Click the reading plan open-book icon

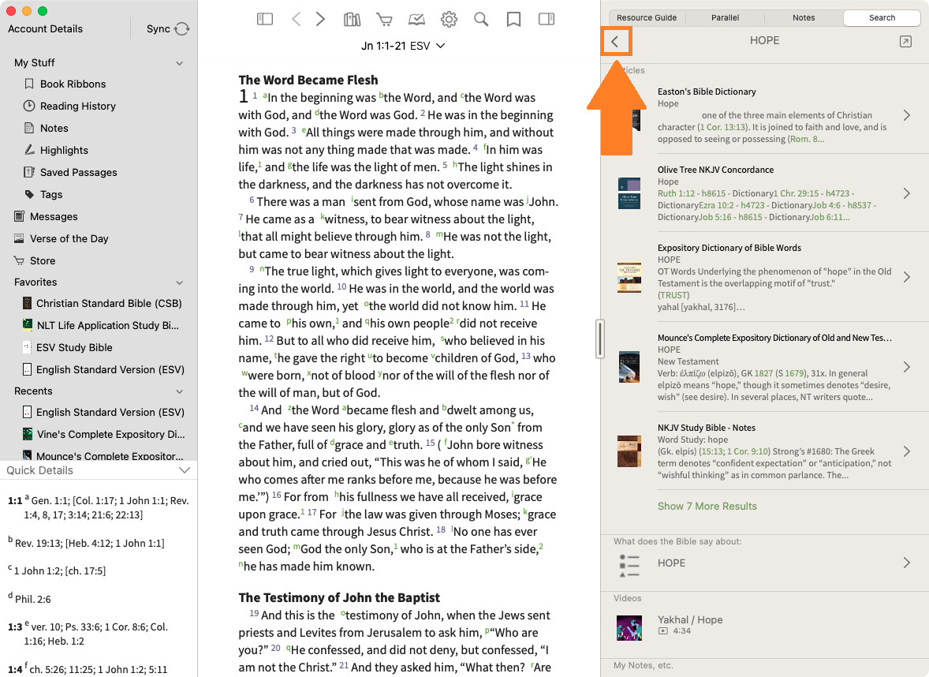416,20
